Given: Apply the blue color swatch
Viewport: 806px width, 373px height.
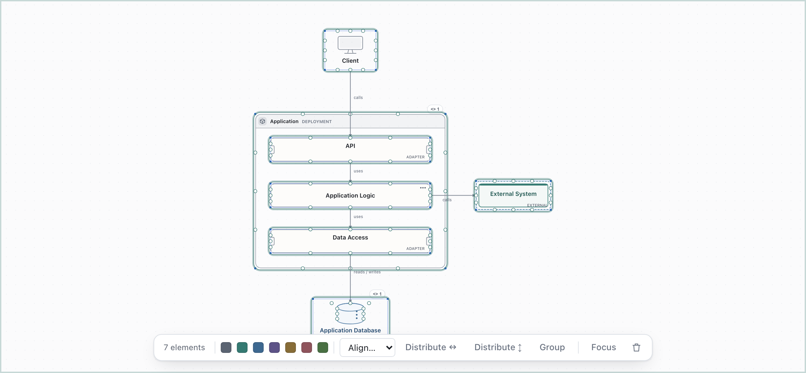Looking at the screenshot, I should tap(258, 348).
